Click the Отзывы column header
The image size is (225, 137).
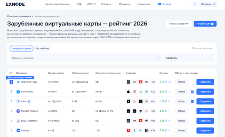[163, 73]
